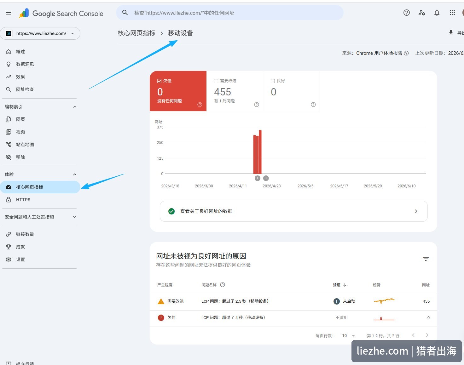Click the URL inspection search field
The width and height of the screenshot is (464, 365).
tap(230, 13)
